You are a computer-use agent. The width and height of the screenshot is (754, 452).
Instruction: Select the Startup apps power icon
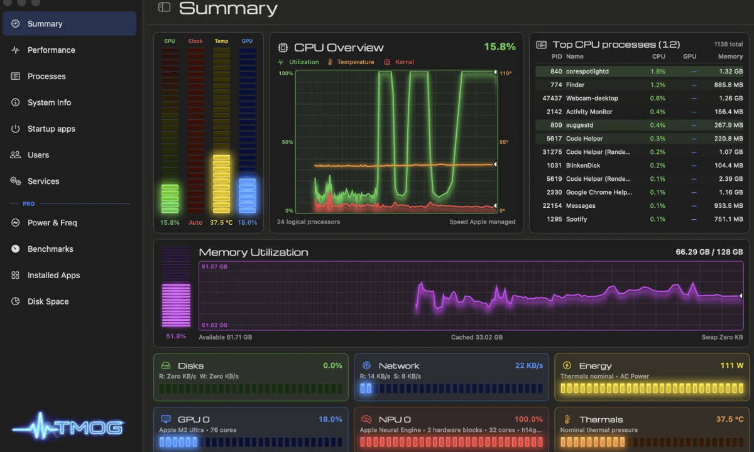(x=15, y=129)
